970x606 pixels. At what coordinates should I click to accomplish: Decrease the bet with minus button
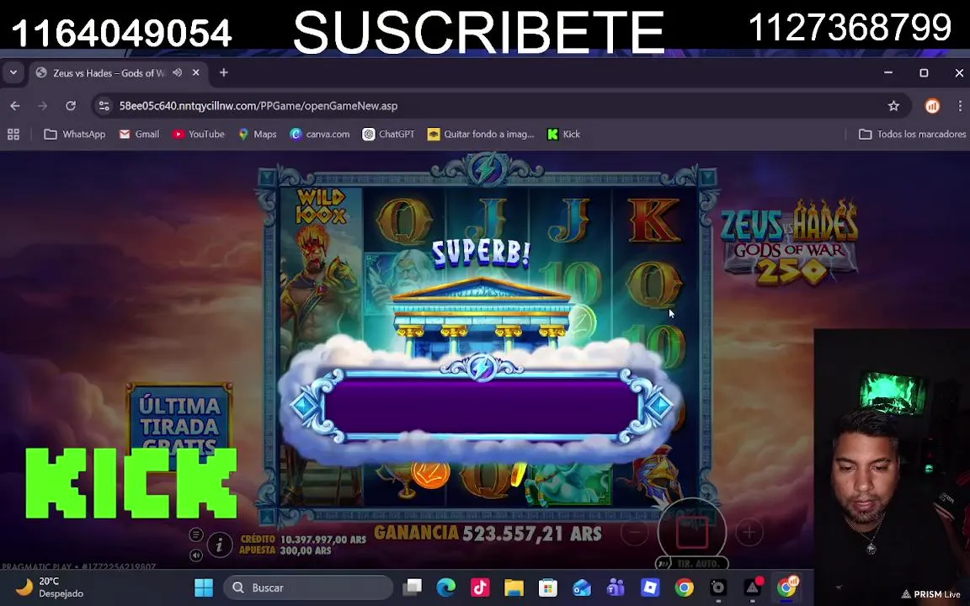point(635,532)
